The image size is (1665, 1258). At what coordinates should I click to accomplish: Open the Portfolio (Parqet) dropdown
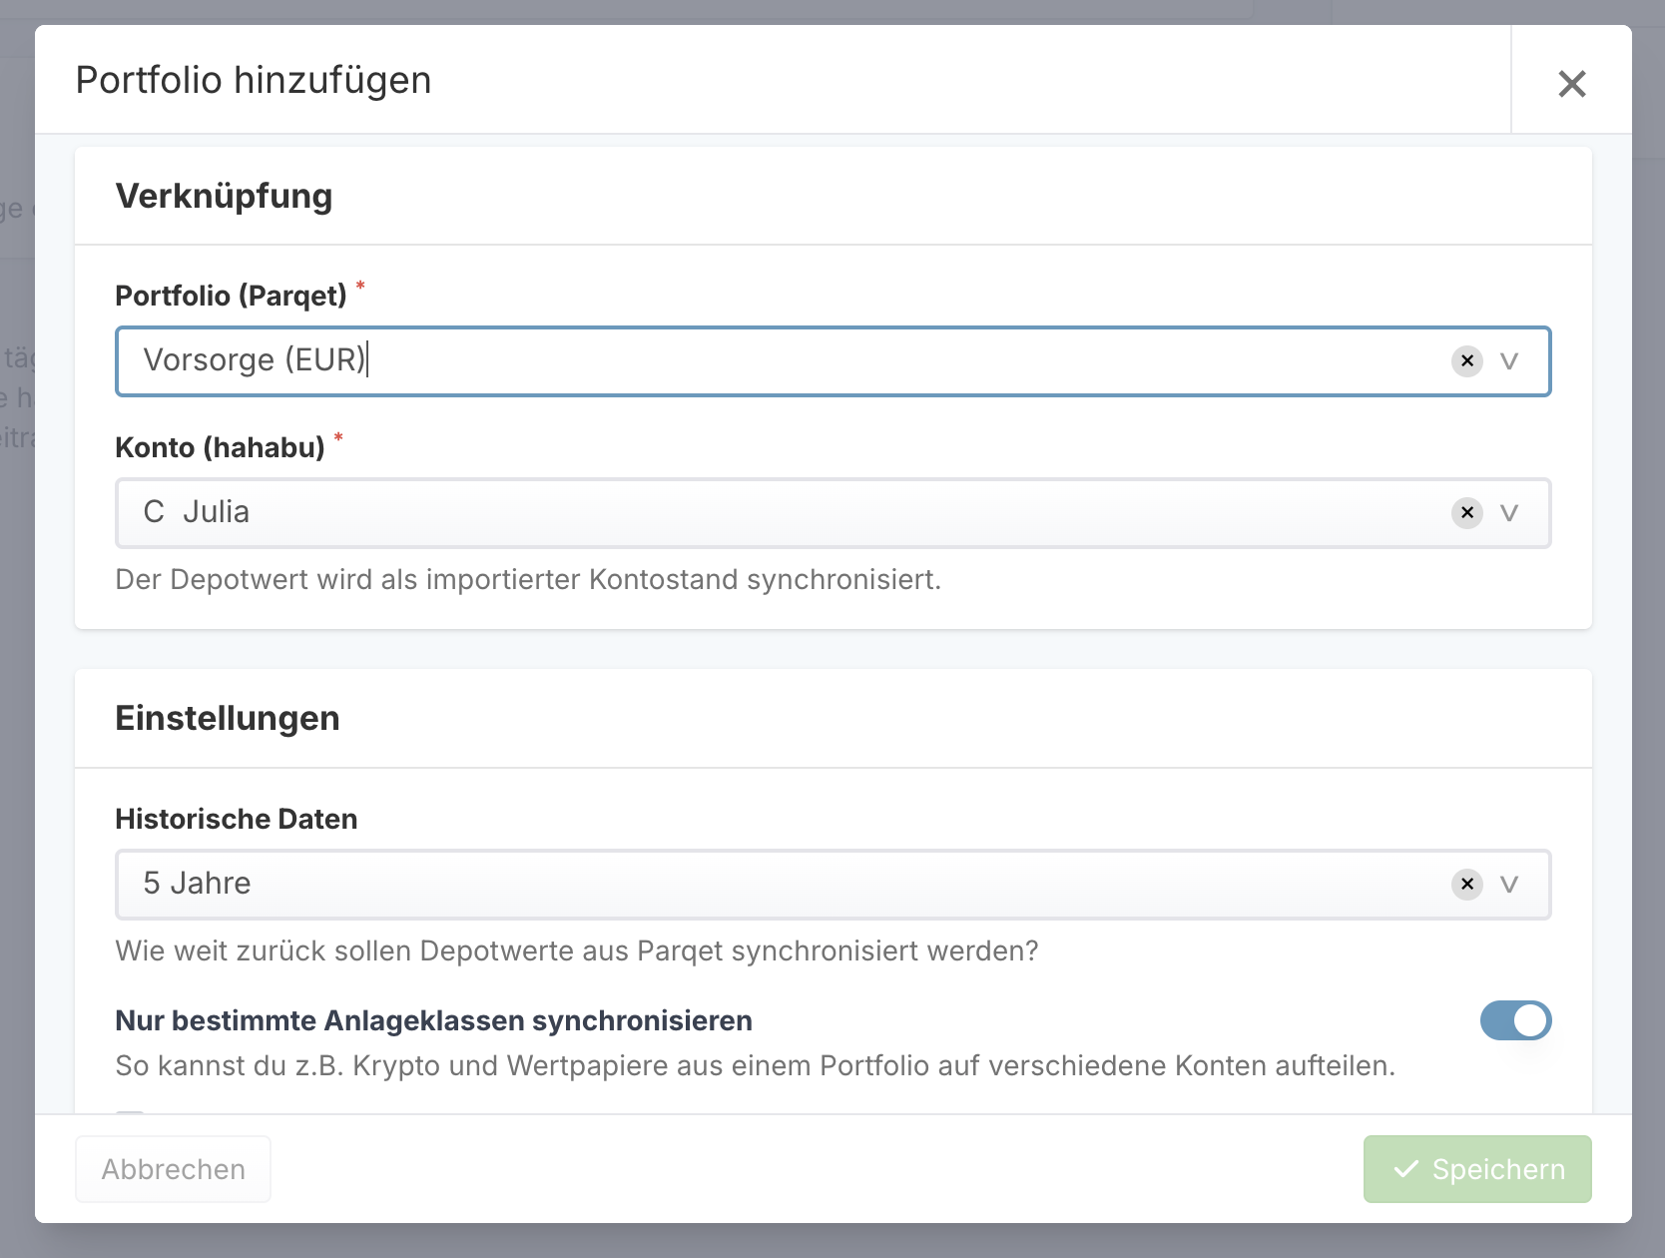[x=1509, y=361]
